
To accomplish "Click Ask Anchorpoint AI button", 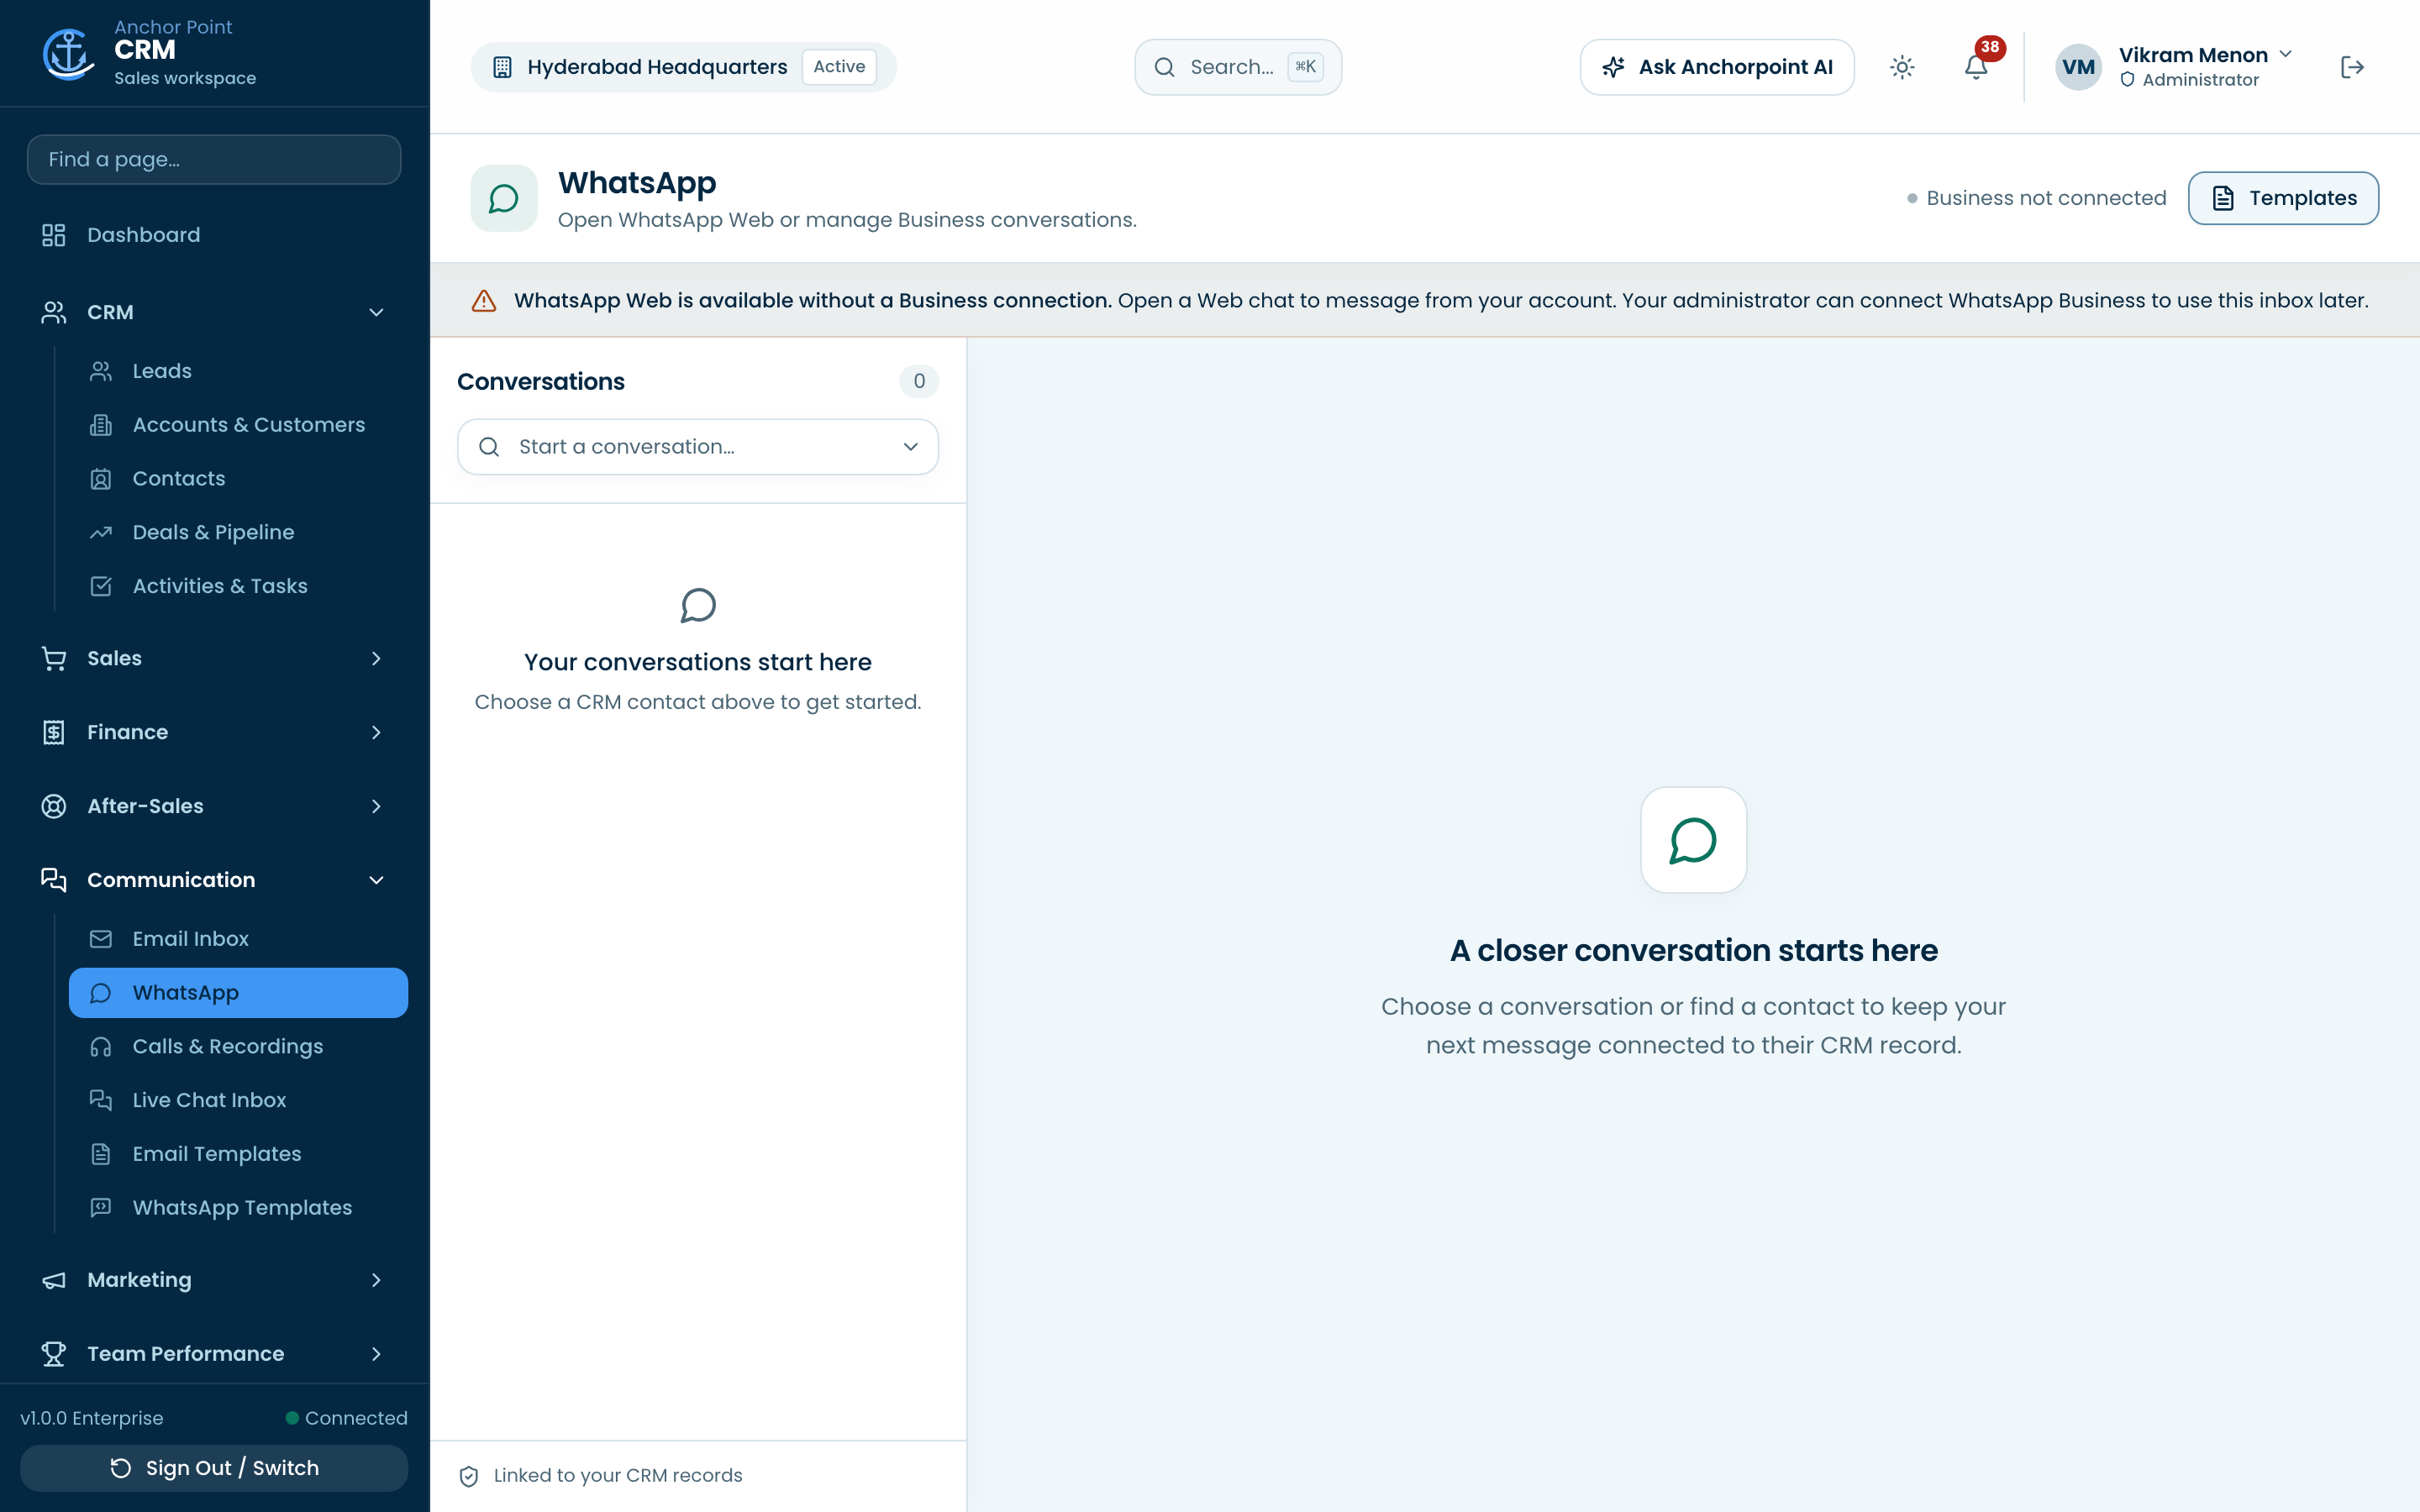I will tap(1717, 67).
